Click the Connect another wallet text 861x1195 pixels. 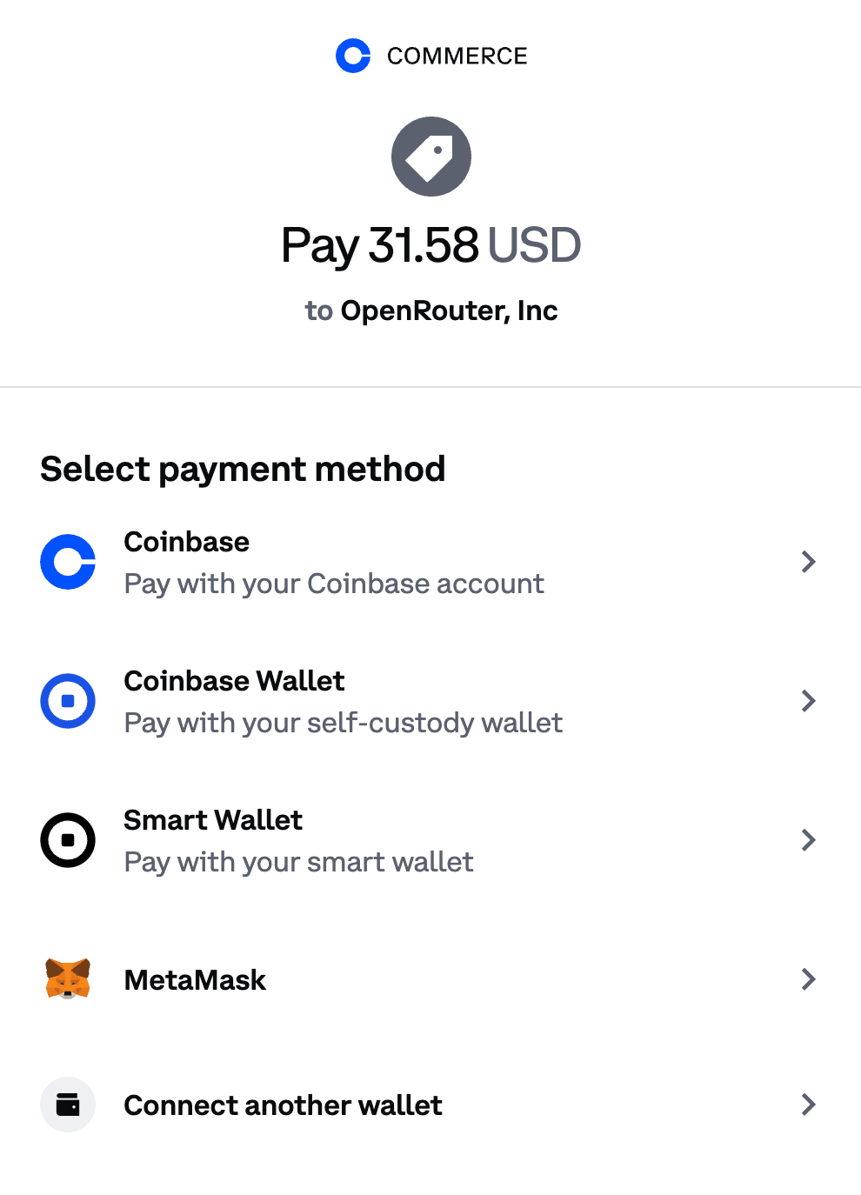click(283, 1105)
